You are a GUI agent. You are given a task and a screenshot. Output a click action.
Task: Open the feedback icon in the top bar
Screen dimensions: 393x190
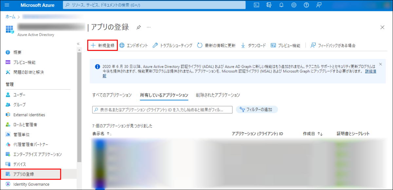coord(319,5)
